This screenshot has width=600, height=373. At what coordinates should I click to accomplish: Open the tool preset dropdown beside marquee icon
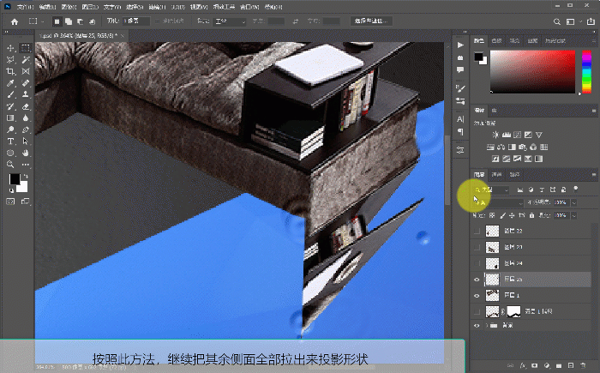(43, 21)
